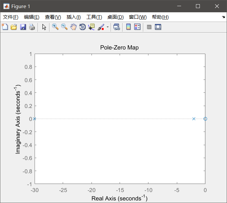Click the pole marker at real axis -30
Viewport: 227px width, 203px height.
35,119
